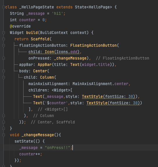Click the body property name
The height and width of the screenshot is (167, 158).
24,71
